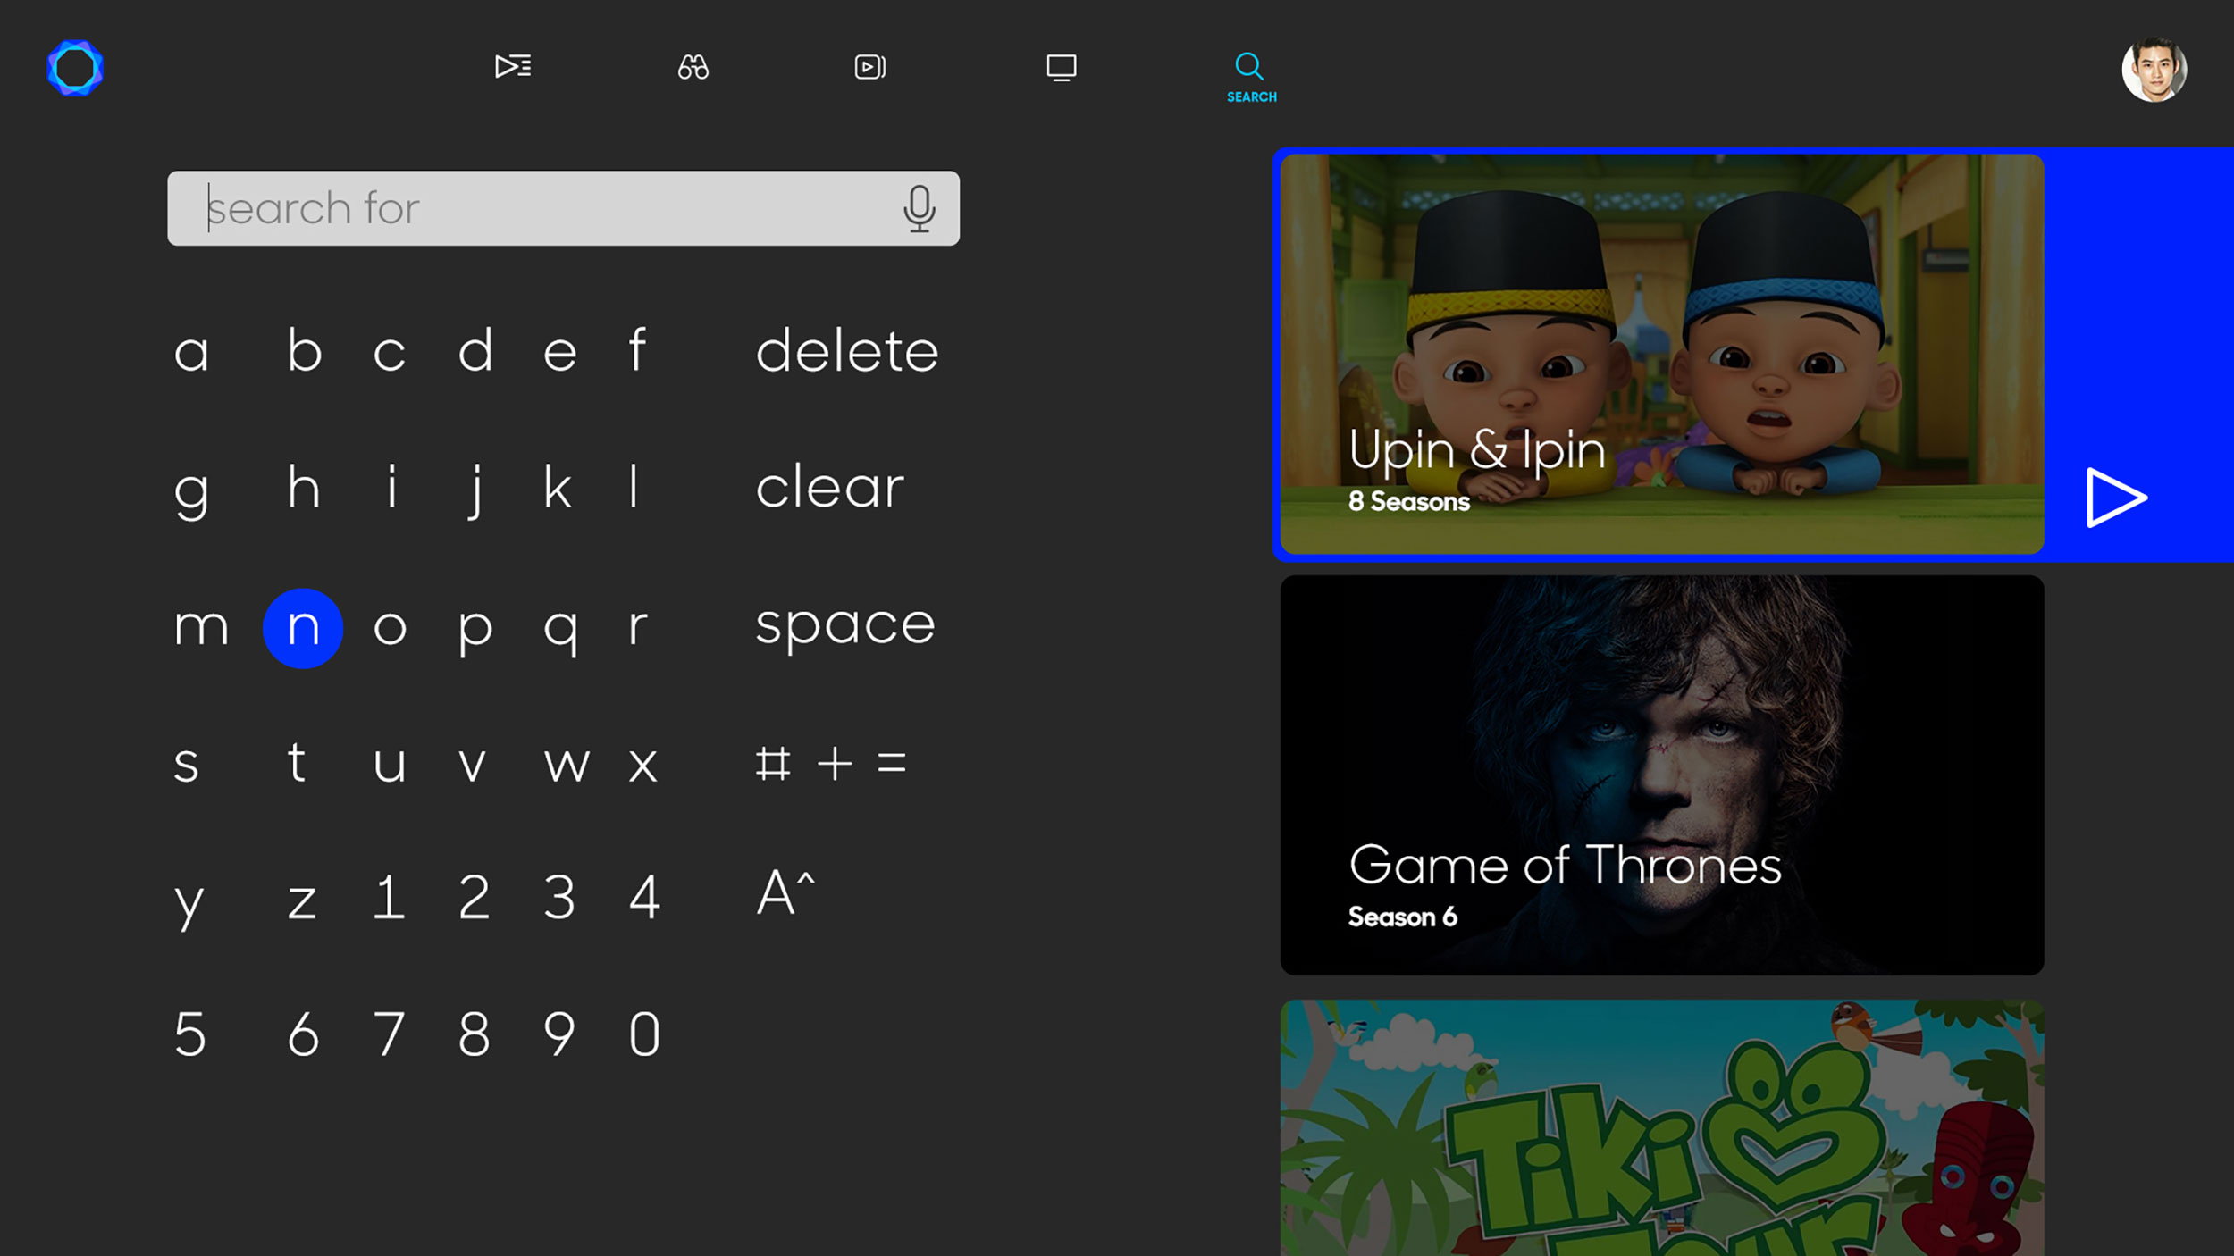The width and height of the screenshot is (2234, 1256).
Task: Select the number 5 key
Action: click(x=189, y=1034)
